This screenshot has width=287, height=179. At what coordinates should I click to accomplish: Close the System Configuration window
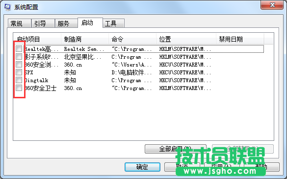[272, 5]
